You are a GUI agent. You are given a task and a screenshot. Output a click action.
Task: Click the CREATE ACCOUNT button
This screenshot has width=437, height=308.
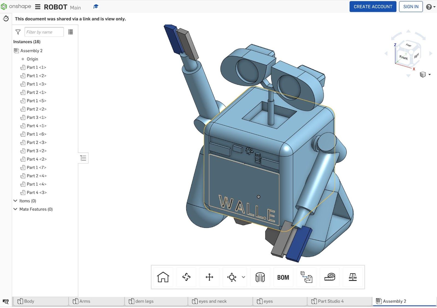tap(373, 7)
